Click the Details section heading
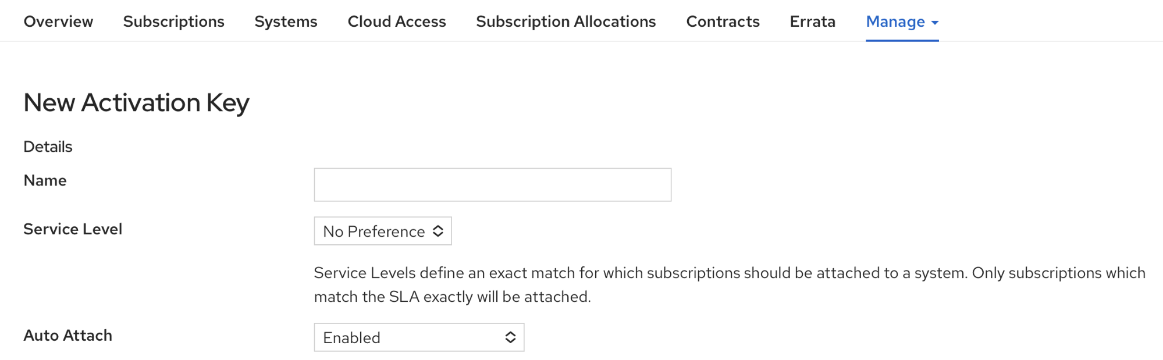The image size is (1163, 360). pos(48,147)
